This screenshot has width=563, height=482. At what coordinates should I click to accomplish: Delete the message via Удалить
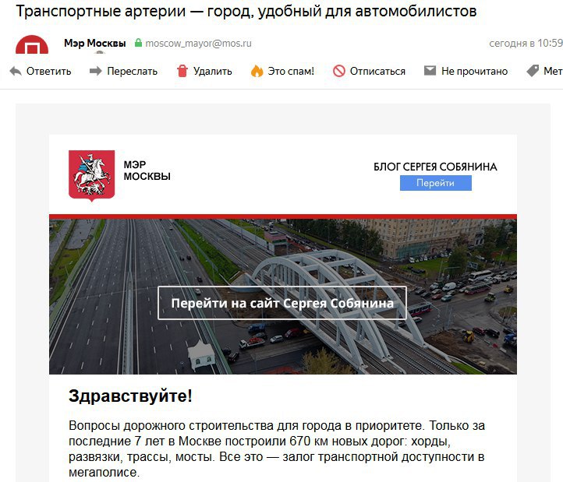click(213, 71)
